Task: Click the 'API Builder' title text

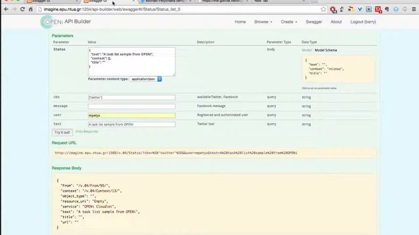Action: click(x=77, y=22)
